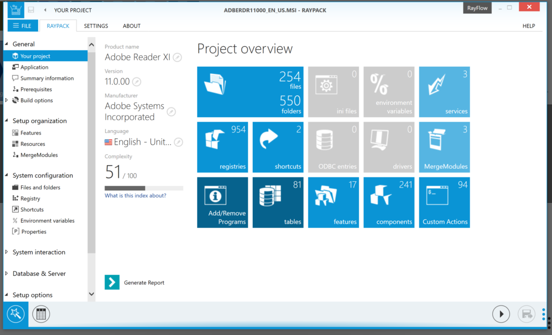552x335 pixels.
Task: Collapse the General section
Action: click(6, 44)
